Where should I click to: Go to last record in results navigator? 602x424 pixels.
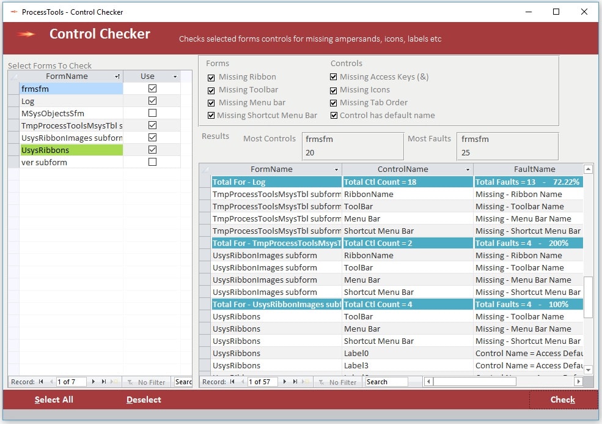coord(295,382)
